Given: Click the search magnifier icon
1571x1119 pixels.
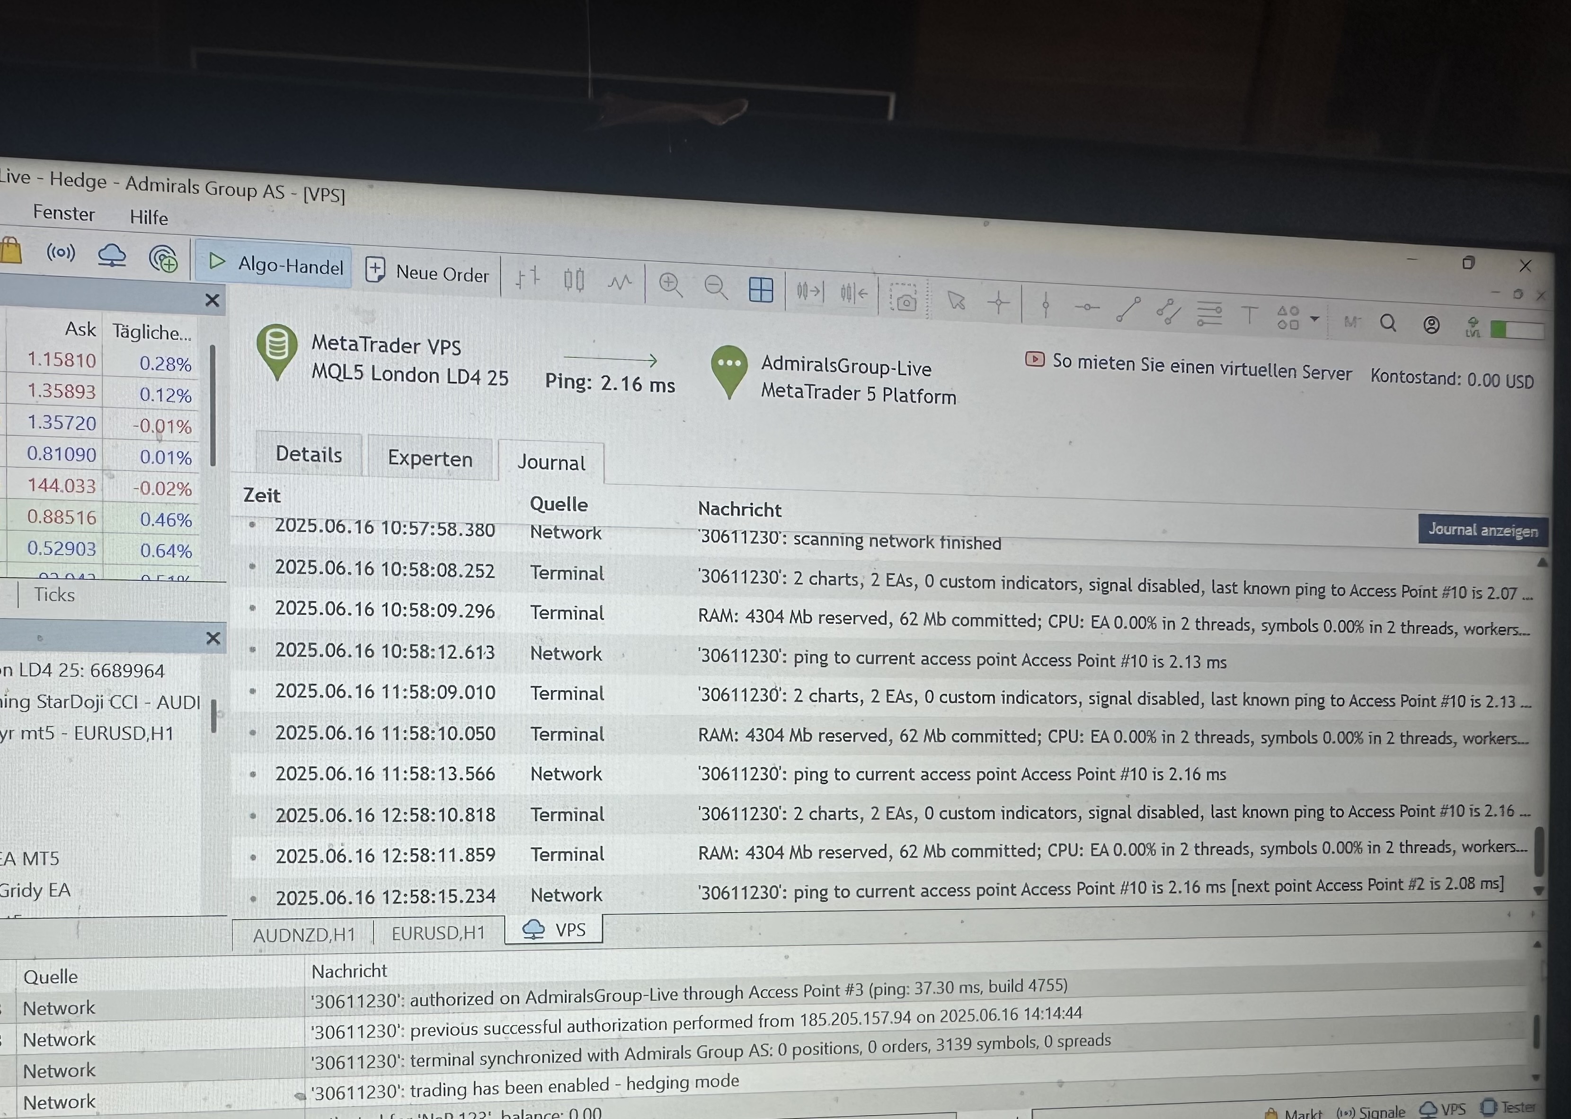Looking at the screenshot, I should coord(1388,322).
